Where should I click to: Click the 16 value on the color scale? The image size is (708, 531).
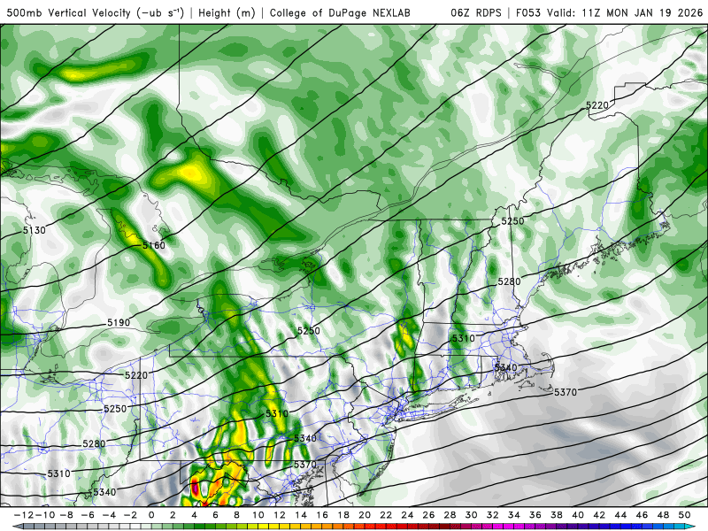[322, 515]
